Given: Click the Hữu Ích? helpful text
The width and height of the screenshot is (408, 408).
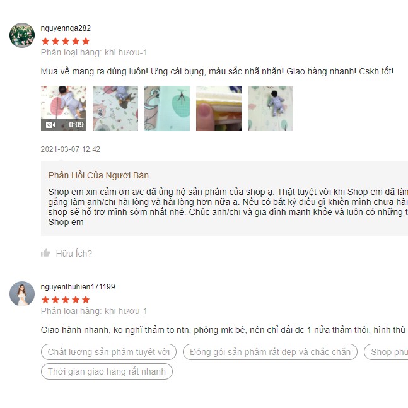Looking at the screenshot, I should tap(74, 254).
